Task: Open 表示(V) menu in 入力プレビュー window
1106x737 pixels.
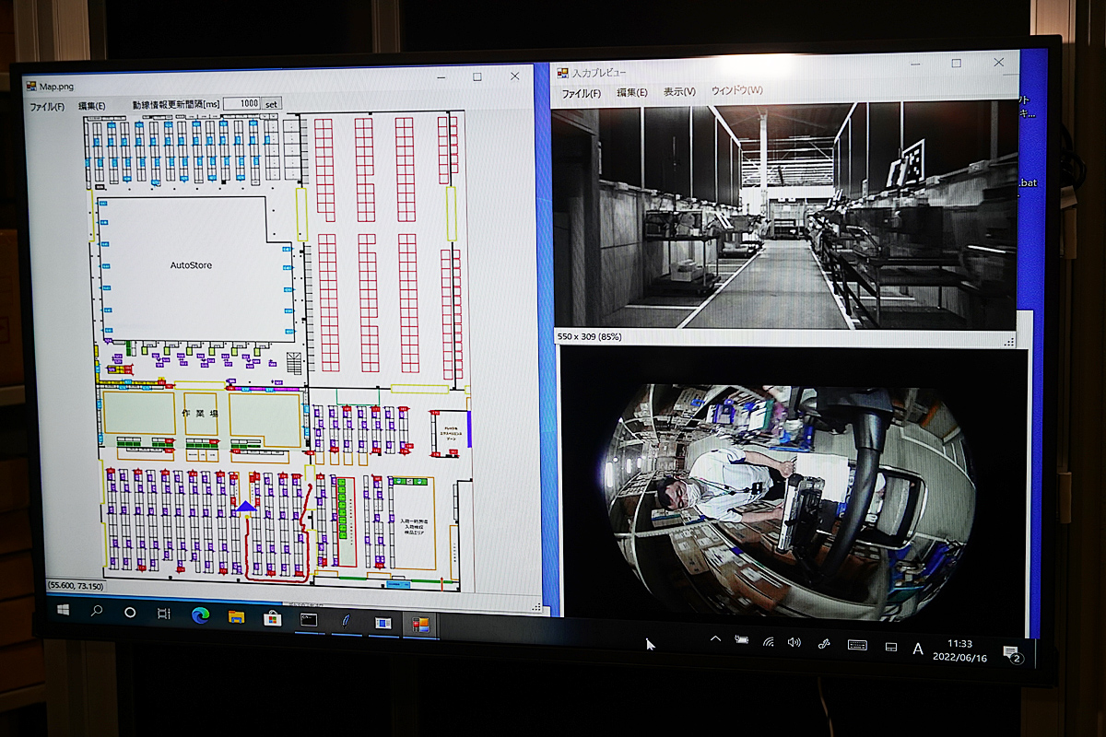Action: click(680, 91)
